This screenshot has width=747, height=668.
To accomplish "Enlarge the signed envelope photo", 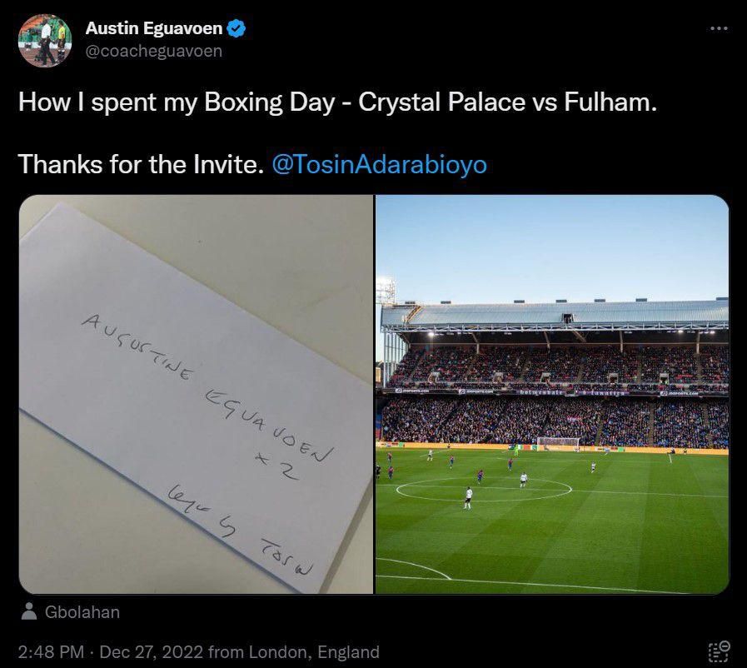I will coord(192,391).
